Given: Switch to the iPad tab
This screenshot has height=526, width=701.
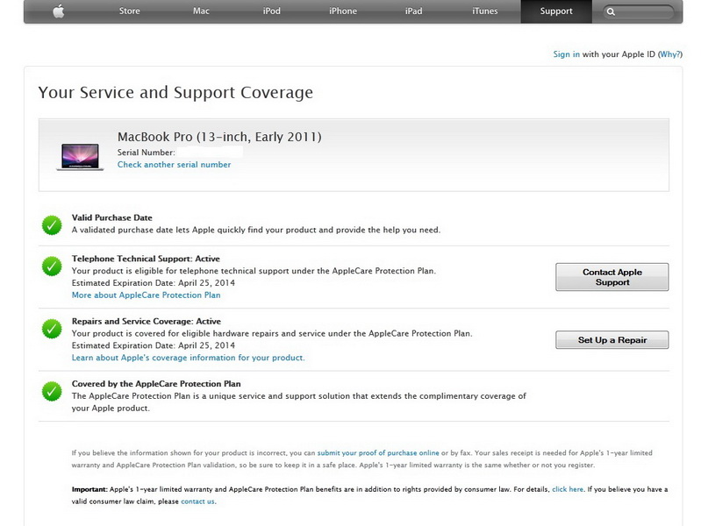Looking at the screenshot, I should (x=413, y=11).
